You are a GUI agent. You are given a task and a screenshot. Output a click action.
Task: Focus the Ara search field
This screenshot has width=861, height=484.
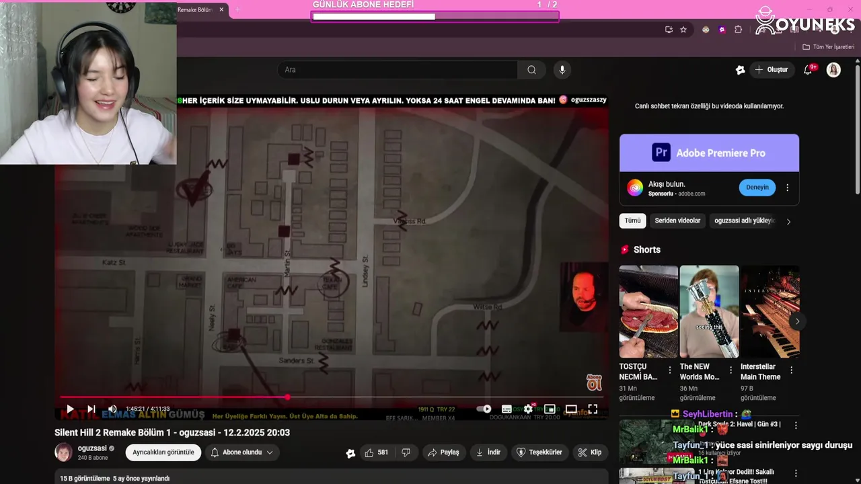point(397,70)
